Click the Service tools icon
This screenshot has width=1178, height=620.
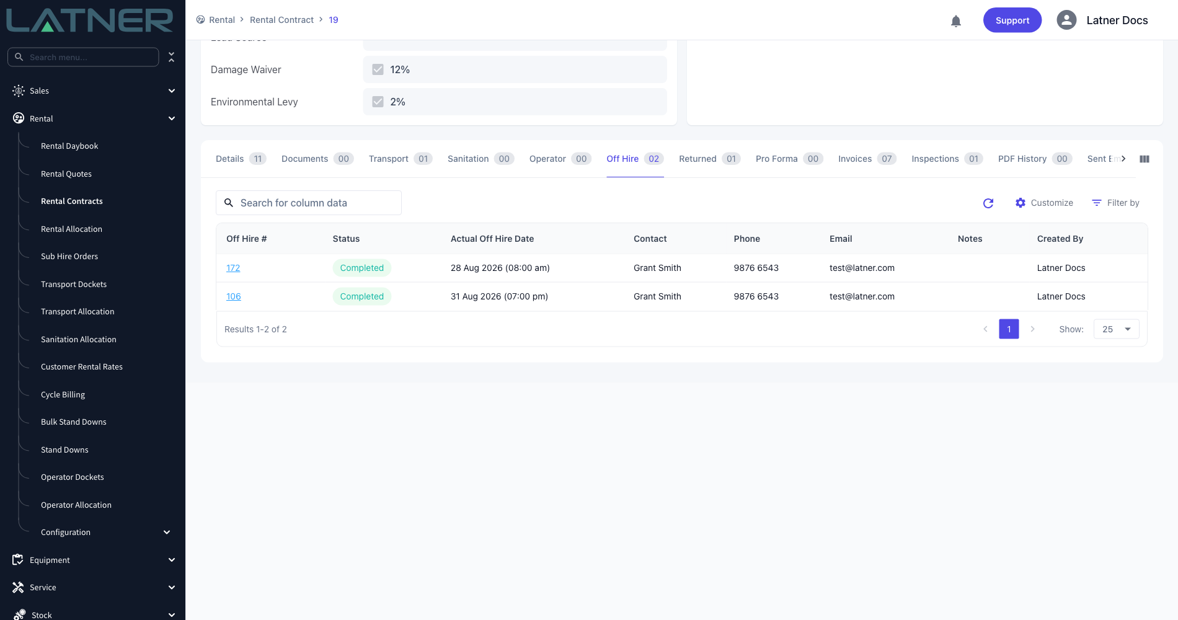18,587
